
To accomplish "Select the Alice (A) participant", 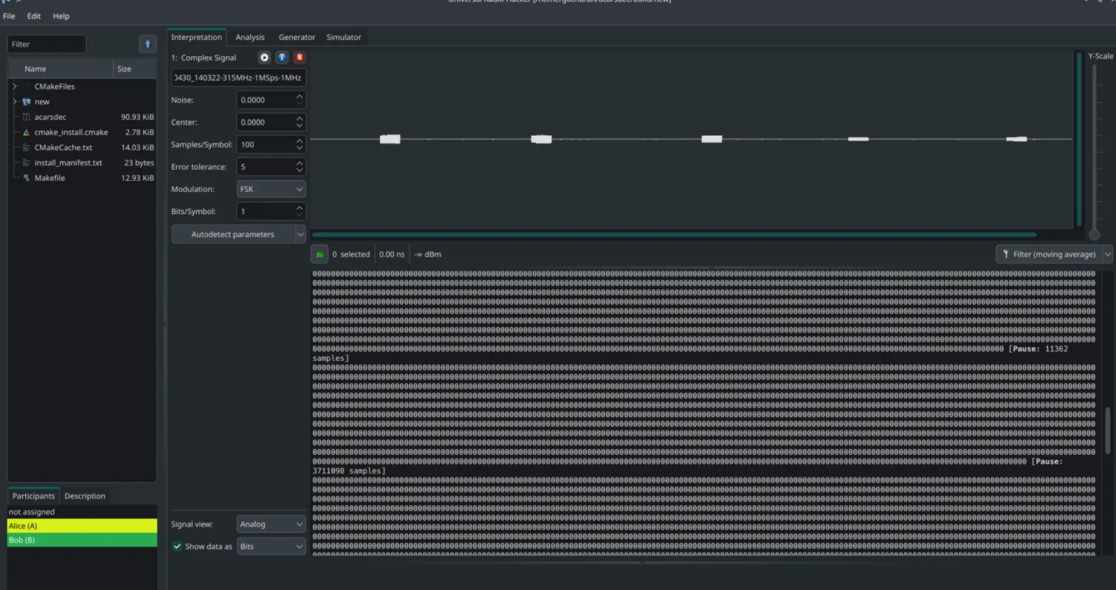I will [x=82, y=526].
